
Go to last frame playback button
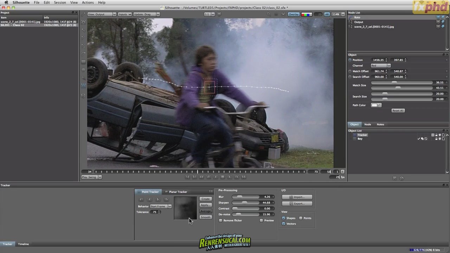tap(244, 177)
